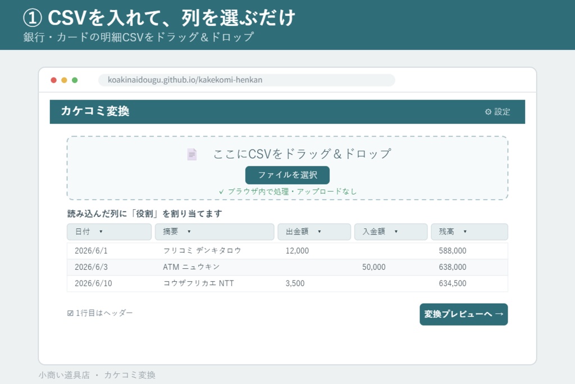Click the 小商い道具店 ・ カケコミ変換 footer text
Image resolution: width=575 pixels, height=384 pixels.
pos(97,375)
